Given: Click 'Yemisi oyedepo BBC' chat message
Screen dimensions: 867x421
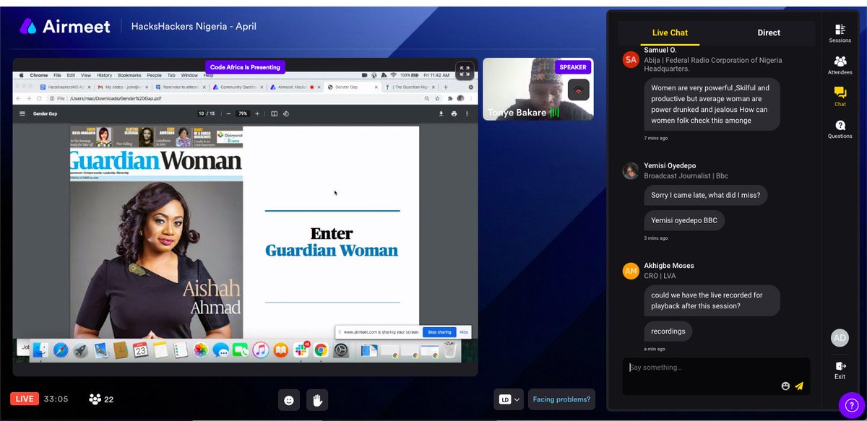Looking at the screenshot, I should coord(684,220).
